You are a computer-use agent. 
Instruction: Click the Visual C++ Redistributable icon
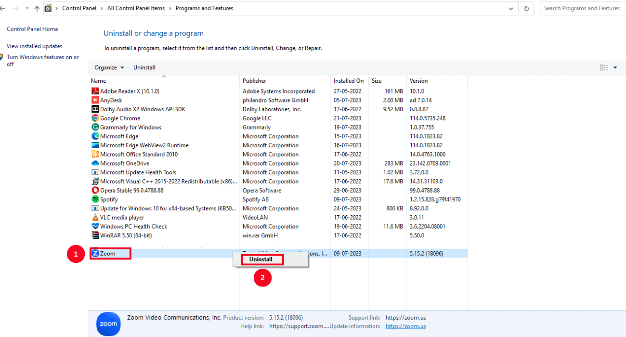click(x=95, y=181)
